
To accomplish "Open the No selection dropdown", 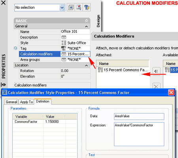I will pyautogui.click(x=62, y=8).
